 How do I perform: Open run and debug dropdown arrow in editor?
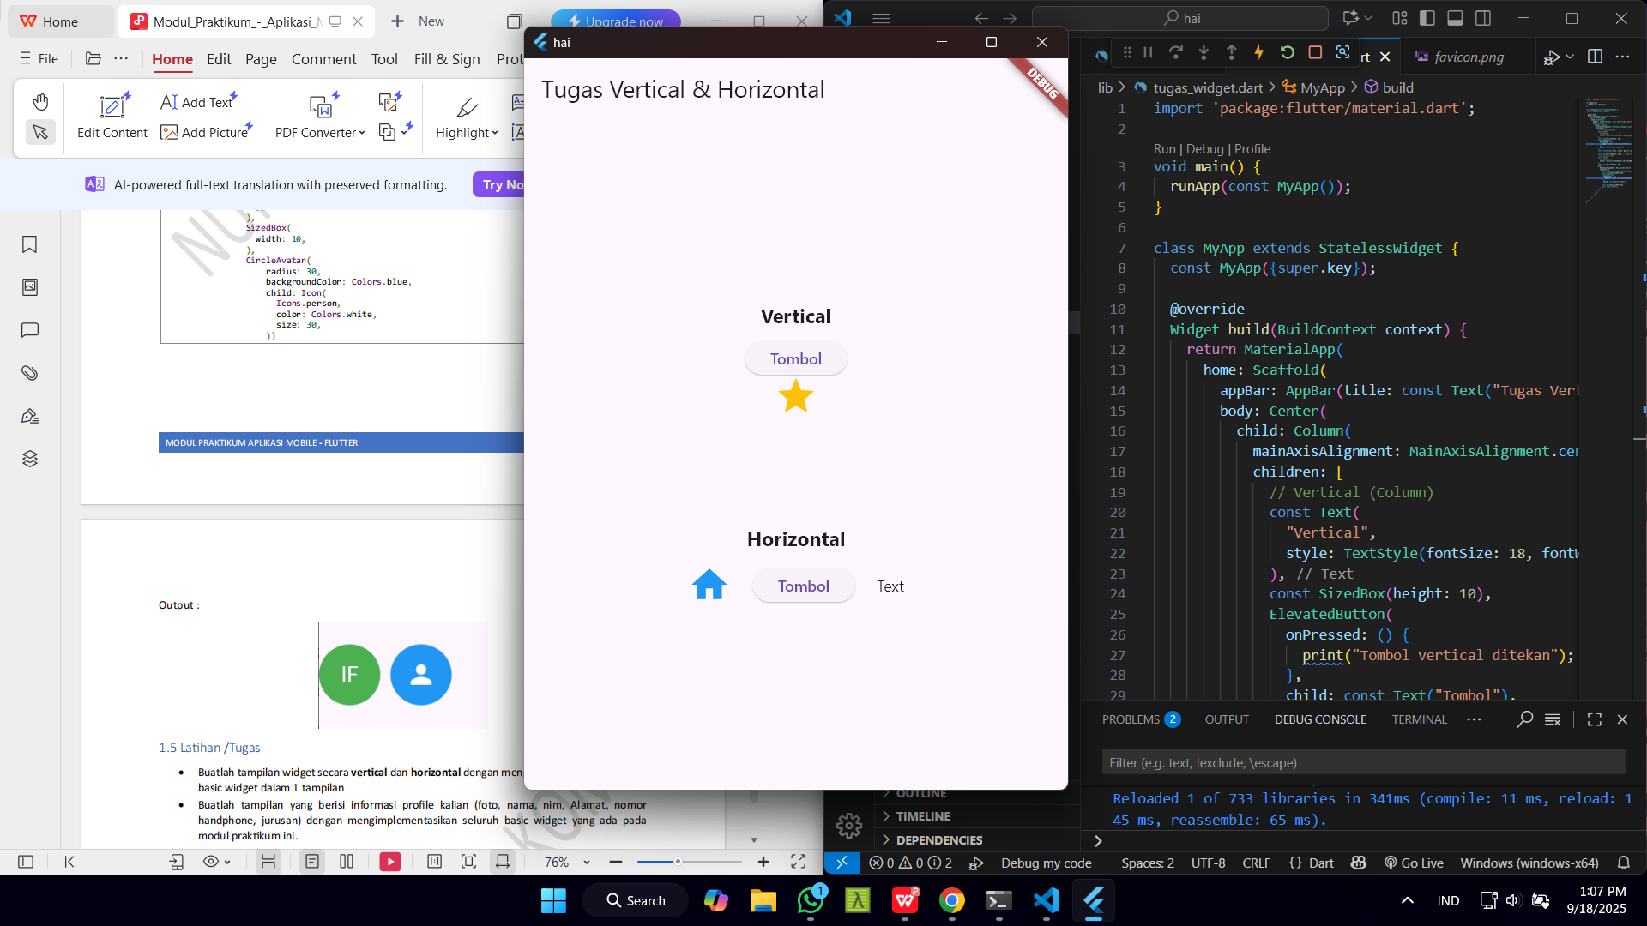click(1570, 57)
